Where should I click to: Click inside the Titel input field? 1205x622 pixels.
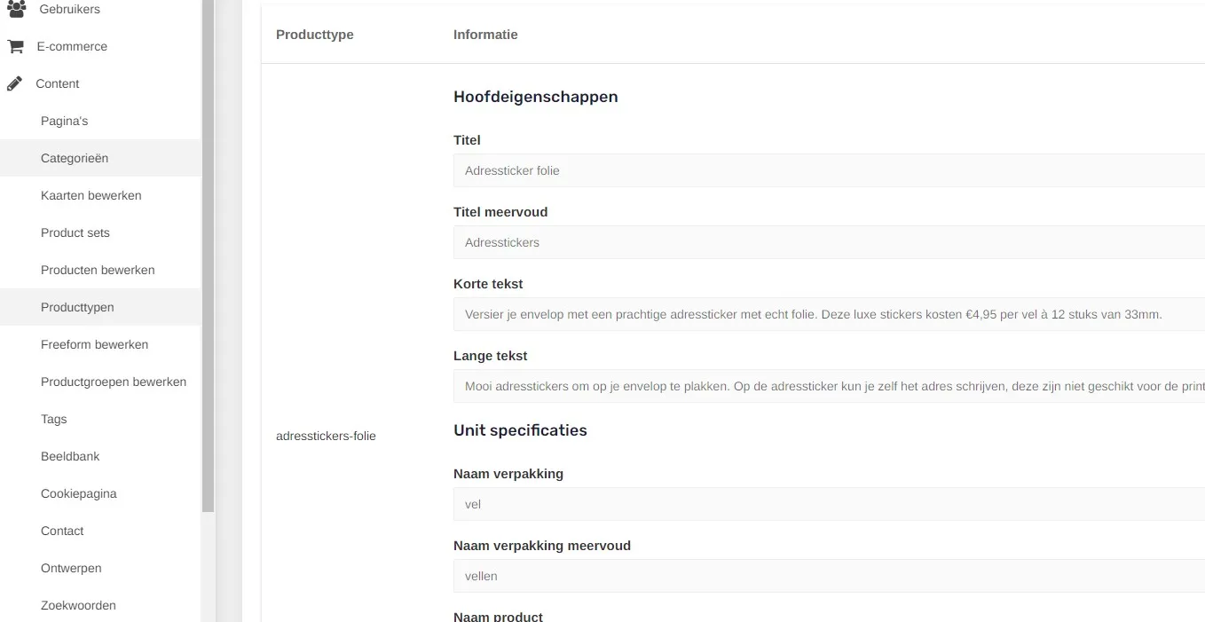829,170
